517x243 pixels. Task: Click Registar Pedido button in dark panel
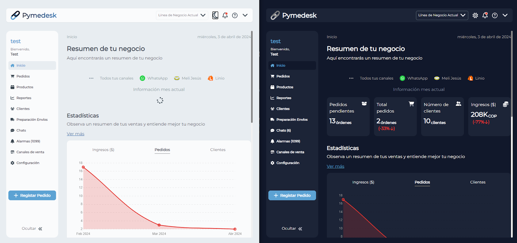point(292,195)
